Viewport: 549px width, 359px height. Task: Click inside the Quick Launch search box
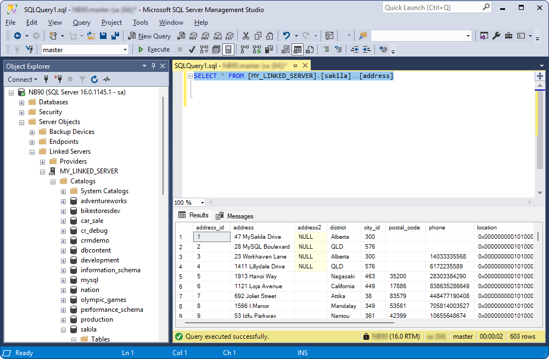434,7
